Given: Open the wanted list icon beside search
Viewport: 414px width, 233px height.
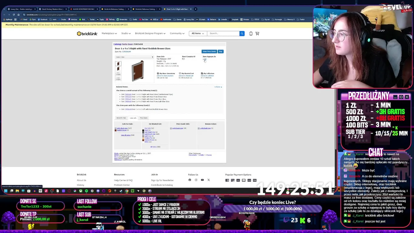Looking at the screenshot, I should 251,33.
